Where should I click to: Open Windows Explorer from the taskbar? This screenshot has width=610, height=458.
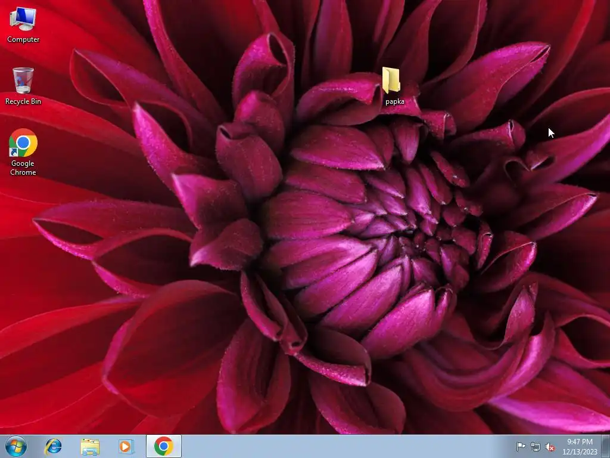point(90,446)
